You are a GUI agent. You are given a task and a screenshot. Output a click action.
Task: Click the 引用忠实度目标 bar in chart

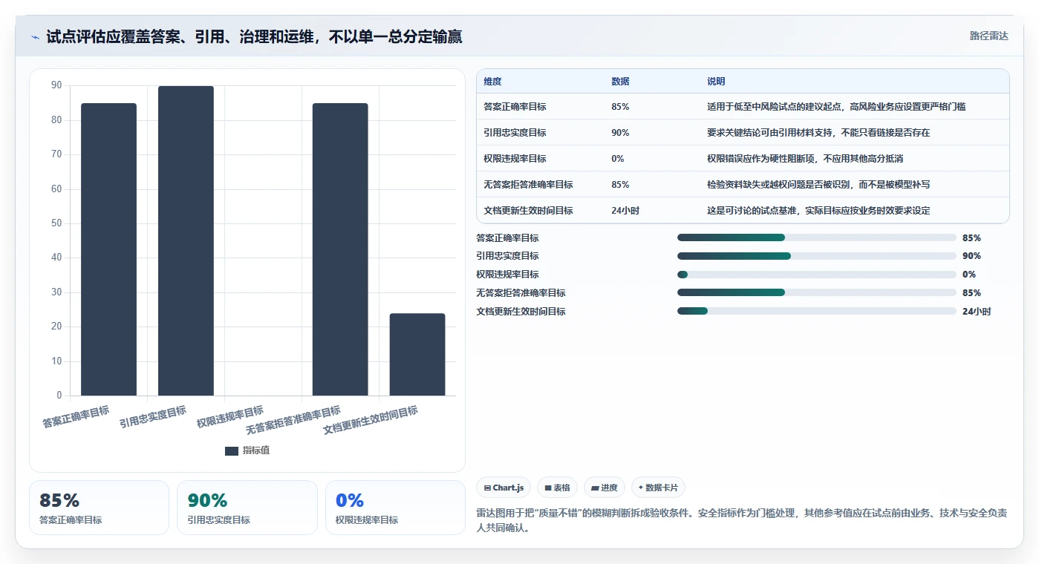[186, 240]
